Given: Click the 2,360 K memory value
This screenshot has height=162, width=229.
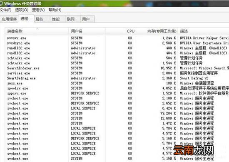Looking at the screenshot, I should (169, 78).
